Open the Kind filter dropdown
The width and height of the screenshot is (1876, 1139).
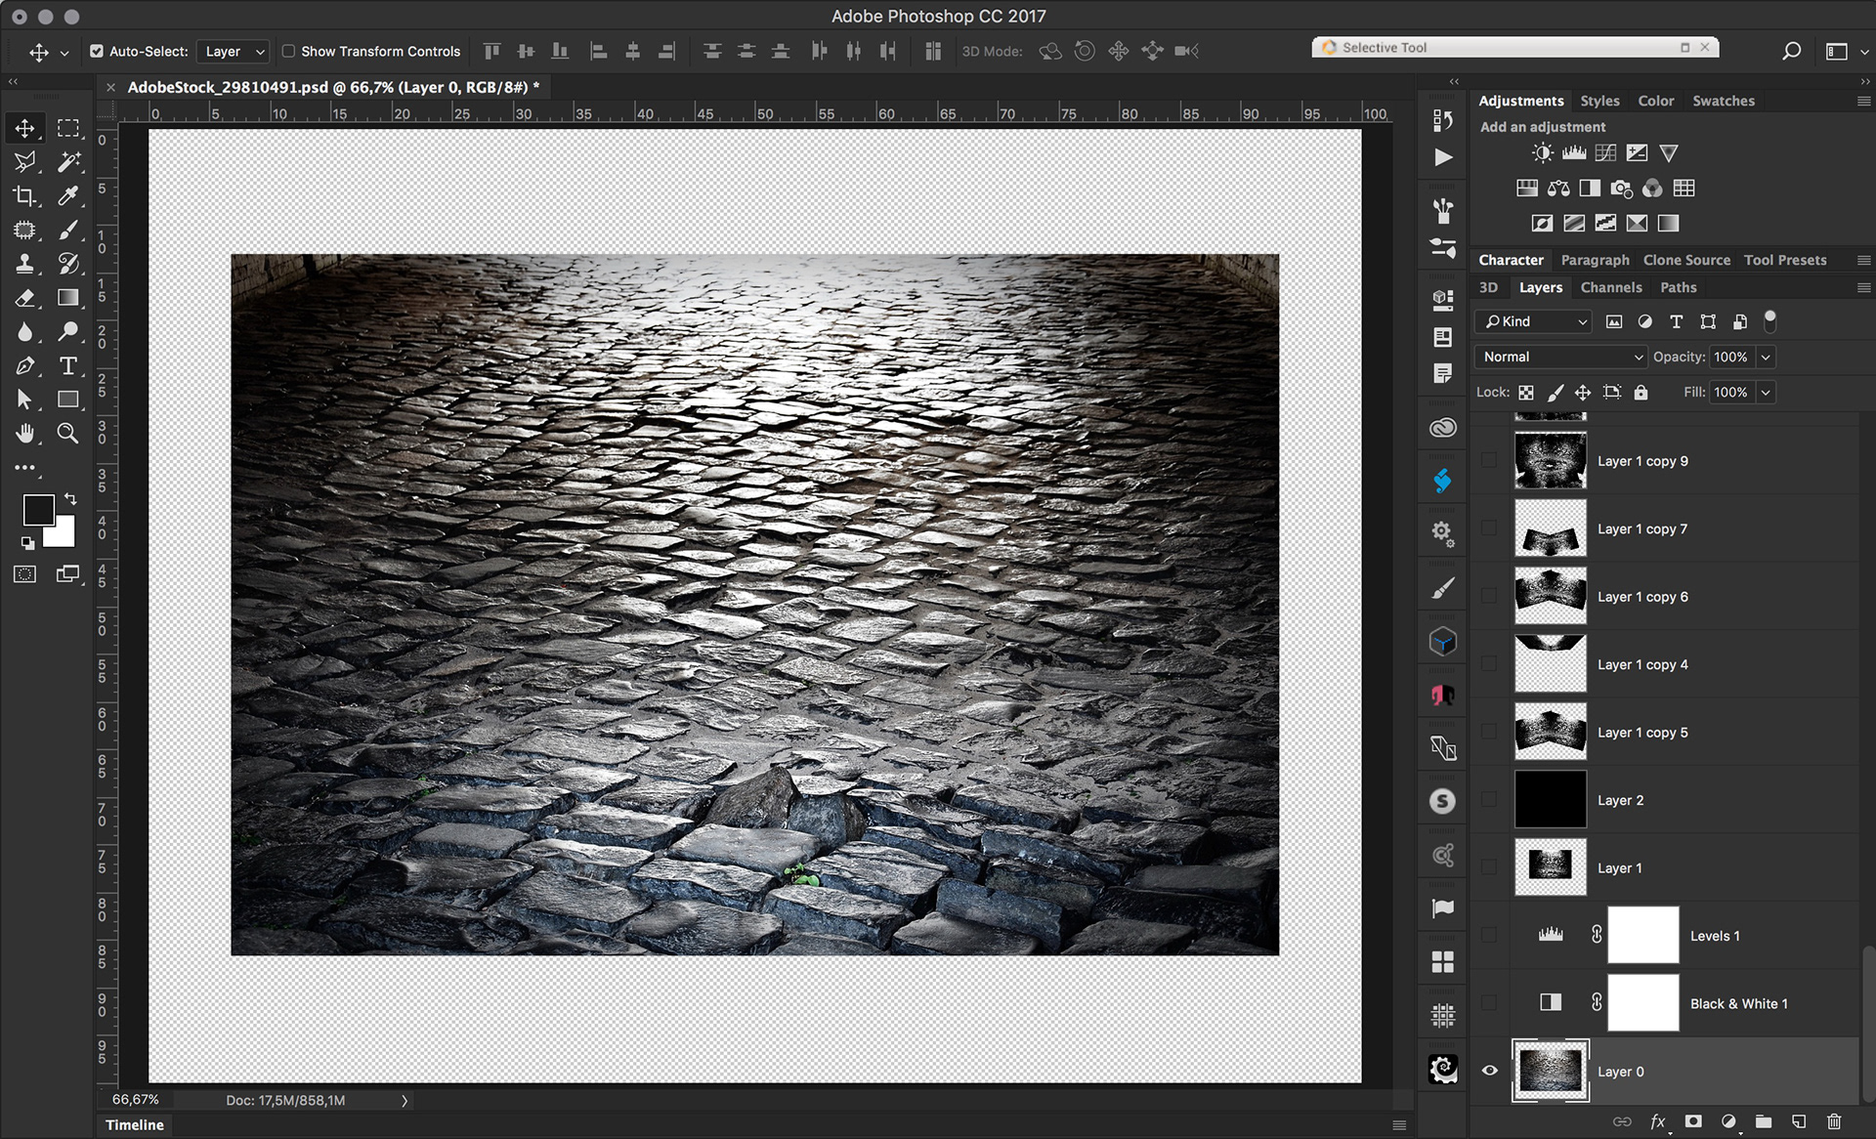tap(1533, 321)
